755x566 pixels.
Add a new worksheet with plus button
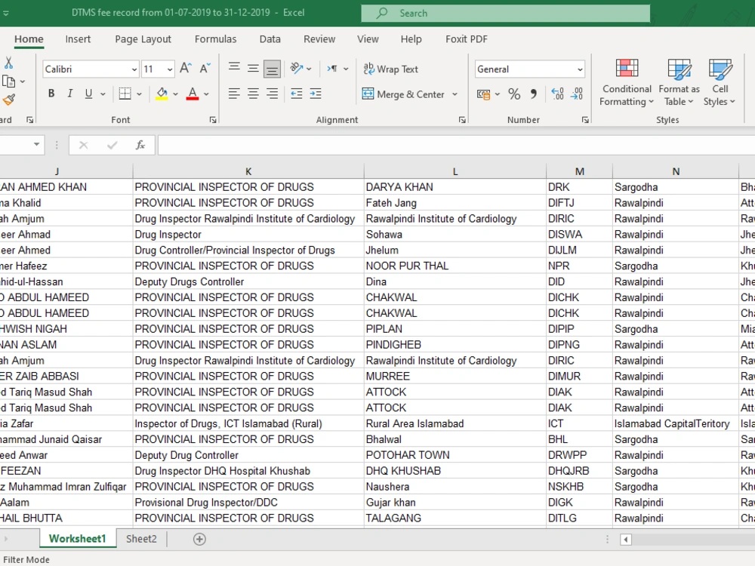pyautogui.click(x=199, y=539)
